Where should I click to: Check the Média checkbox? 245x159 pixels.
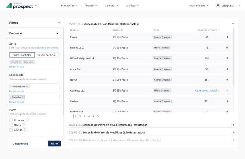[x=11, y=125]
